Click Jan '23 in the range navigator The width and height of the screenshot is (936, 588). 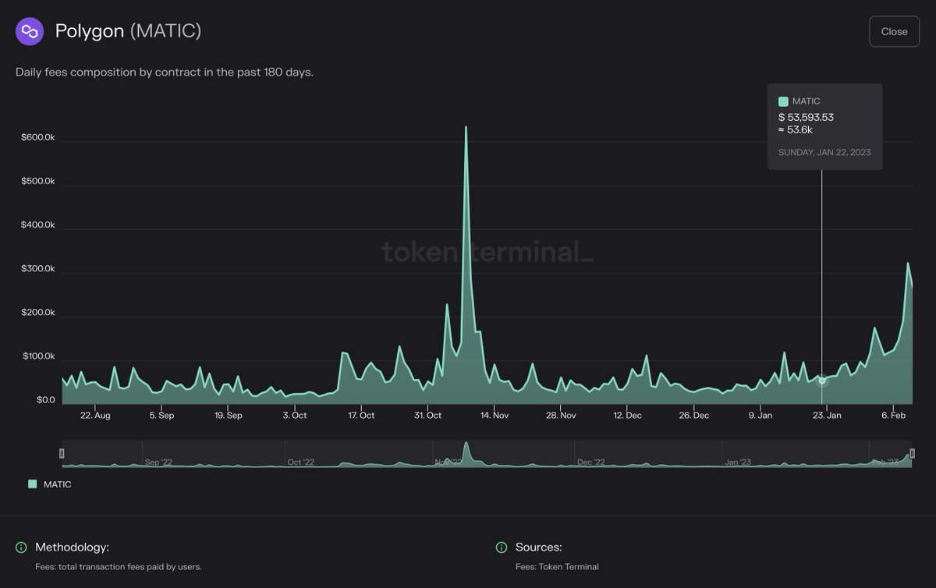pyautogui.click(x=738, y=462)
